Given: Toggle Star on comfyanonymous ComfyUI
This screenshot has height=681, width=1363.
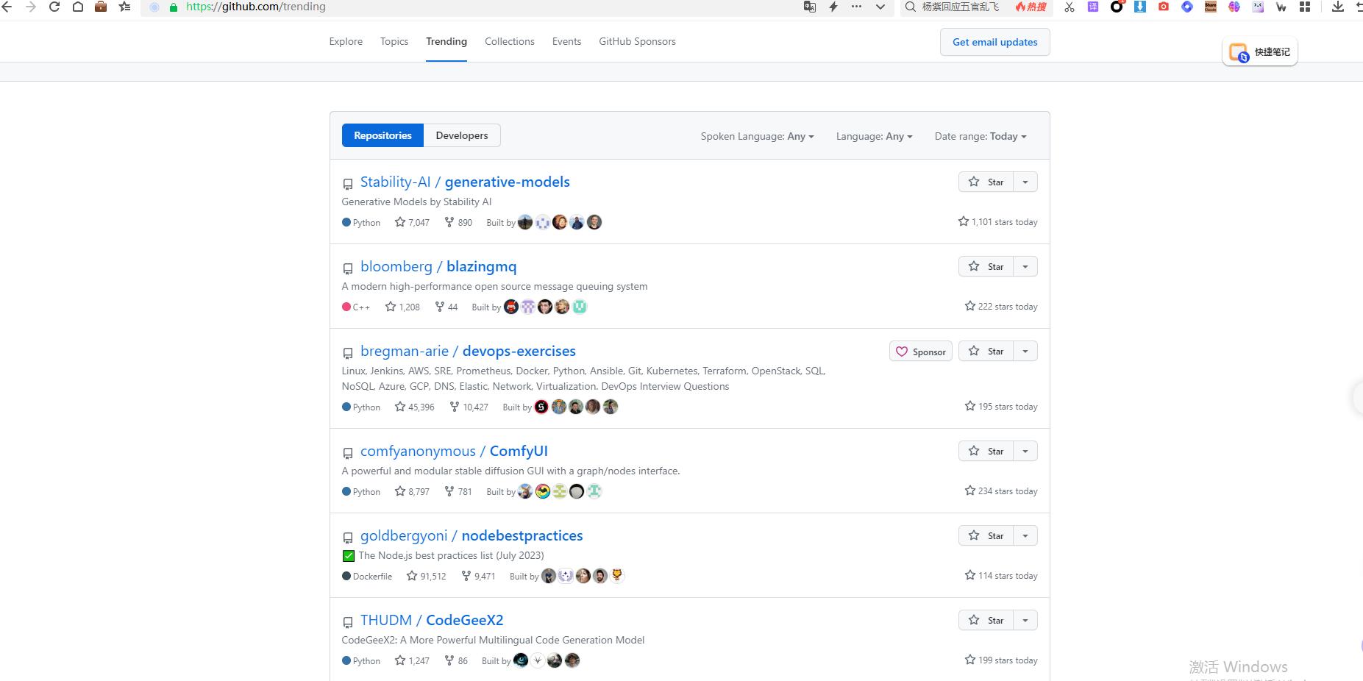Looking at the screenshot, I should (x=986, y=451).
